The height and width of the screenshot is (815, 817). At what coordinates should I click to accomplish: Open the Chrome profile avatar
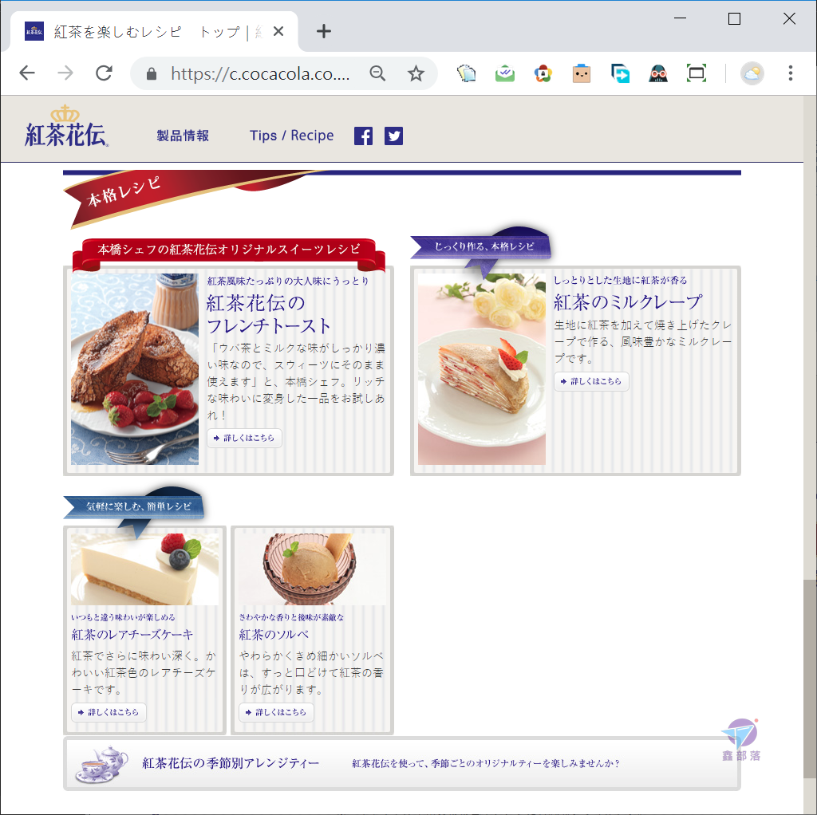pos(752,73)
